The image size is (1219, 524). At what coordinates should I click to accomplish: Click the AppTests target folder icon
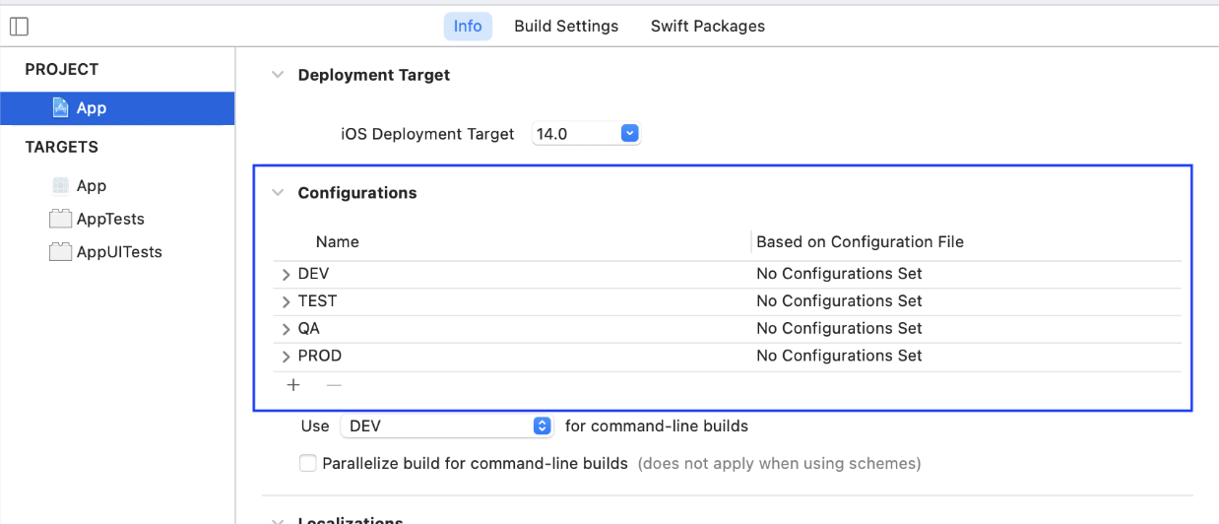61,219
